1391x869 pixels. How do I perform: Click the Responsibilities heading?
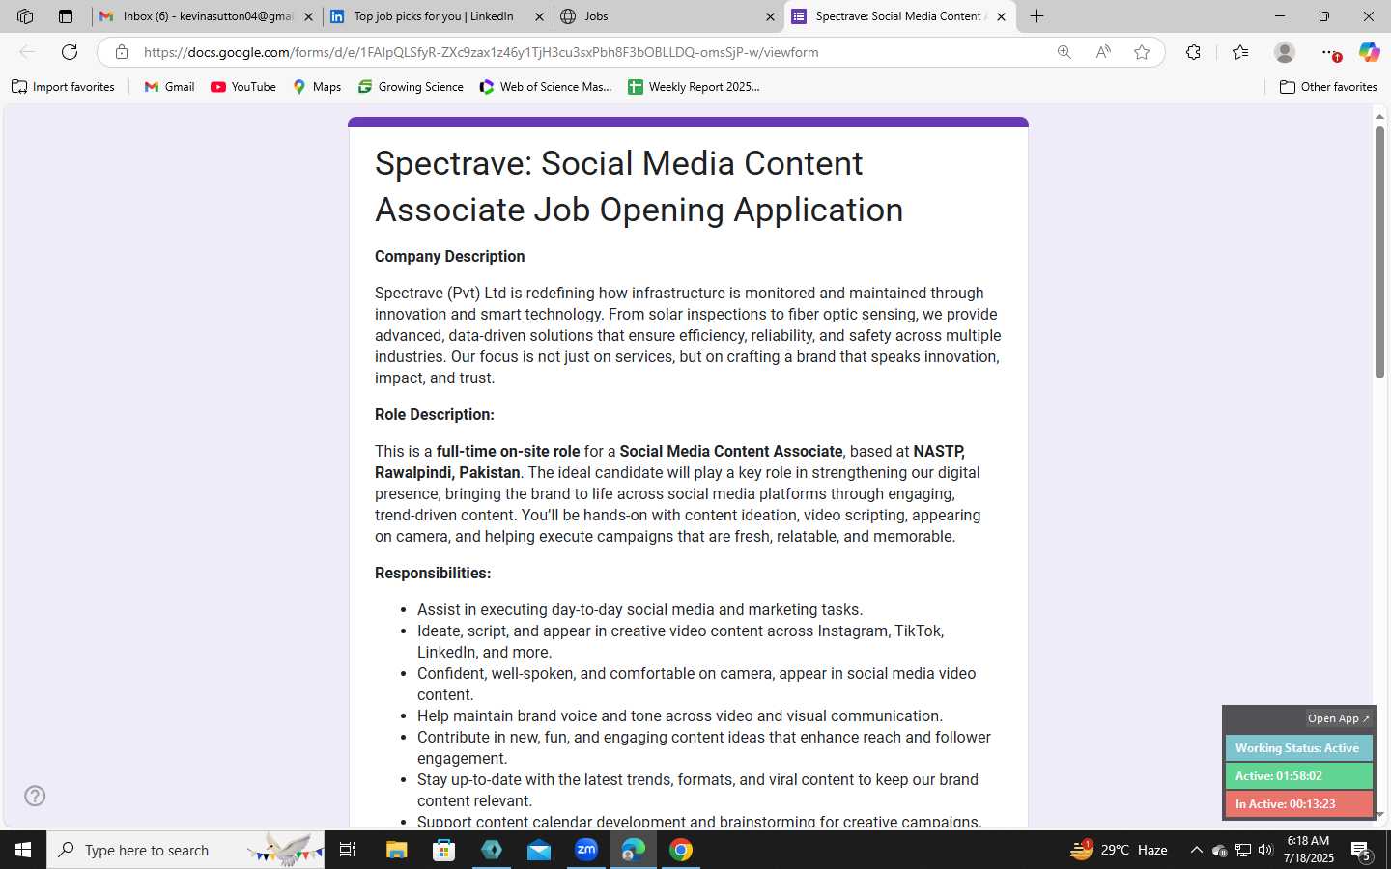pyautogui.click(x=433, y=573)
